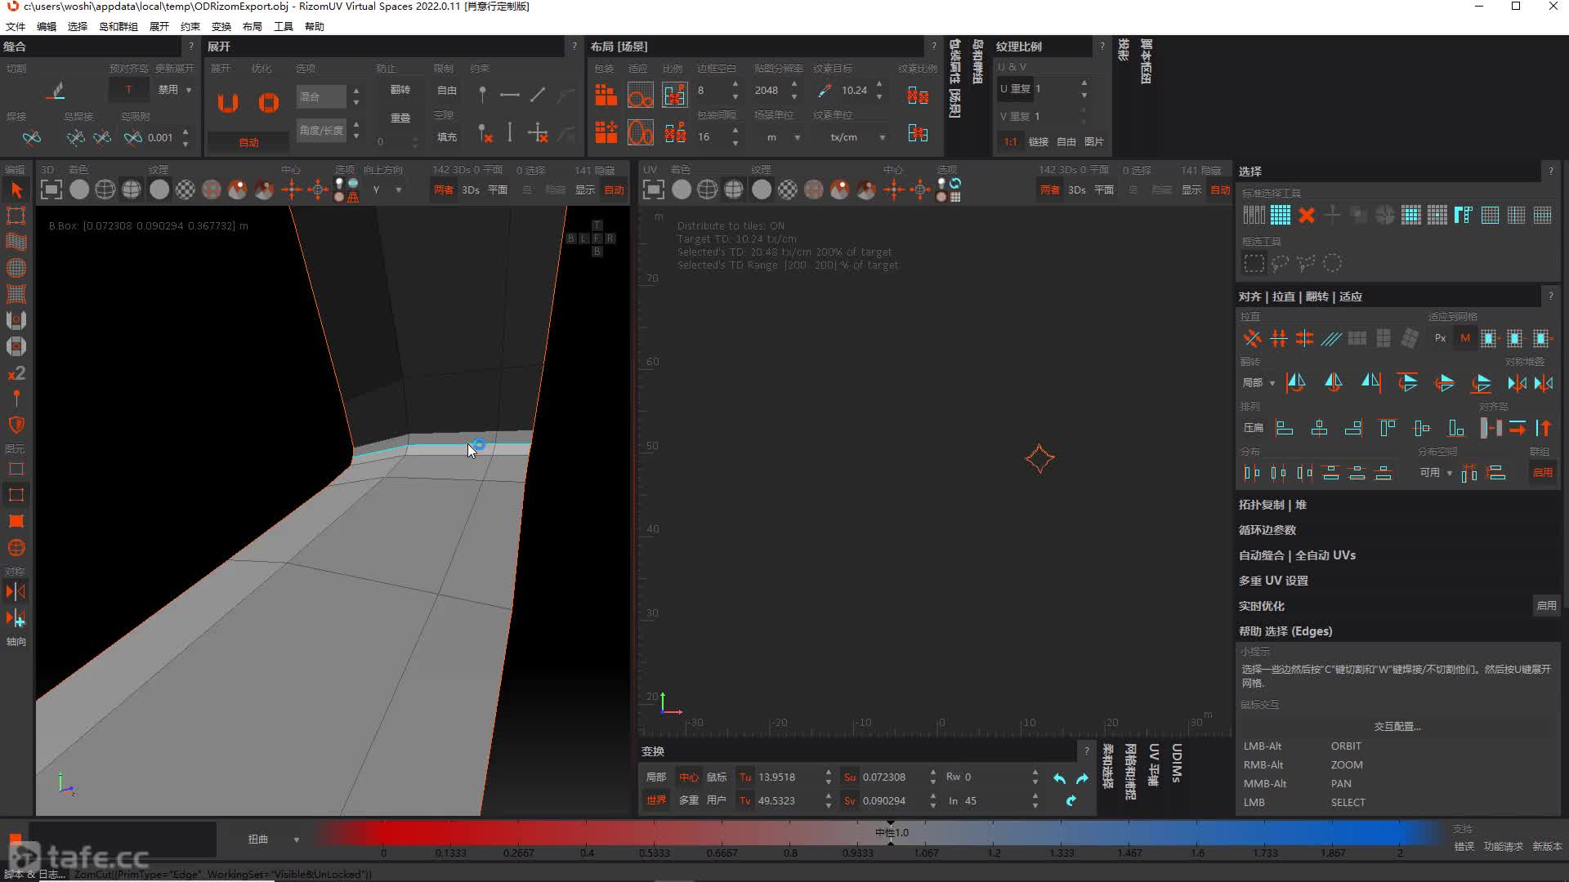Select the rectangle box selection tool

pyautogui.click(x=1254, y=263)
